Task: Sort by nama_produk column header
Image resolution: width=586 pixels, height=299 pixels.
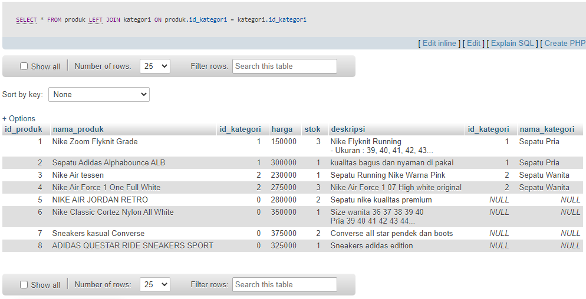Action: [x=78, y=129]
